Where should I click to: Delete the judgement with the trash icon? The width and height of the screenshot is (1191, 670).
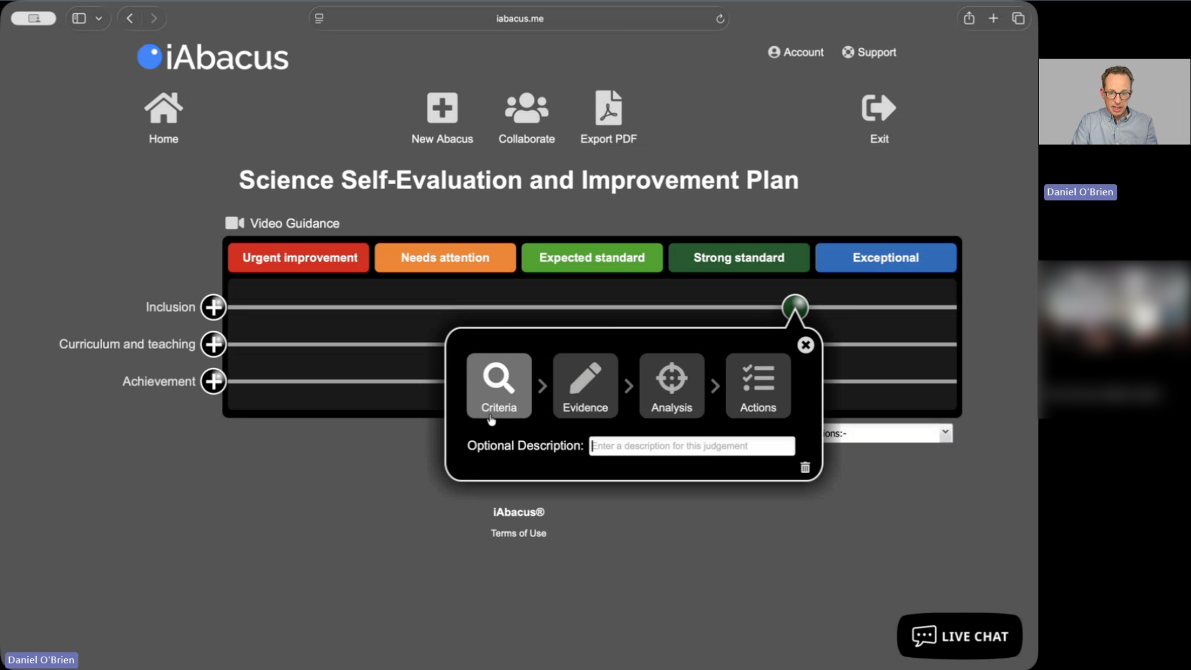[x=805, y=467]
